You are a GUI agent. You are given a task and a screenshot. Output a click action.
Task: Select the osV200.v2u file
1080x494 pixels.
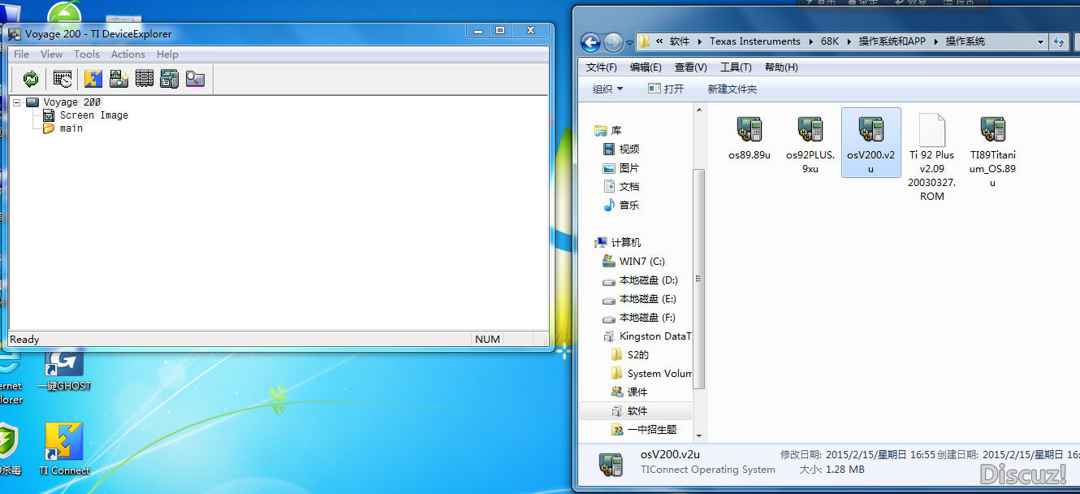tap(870, 143)
